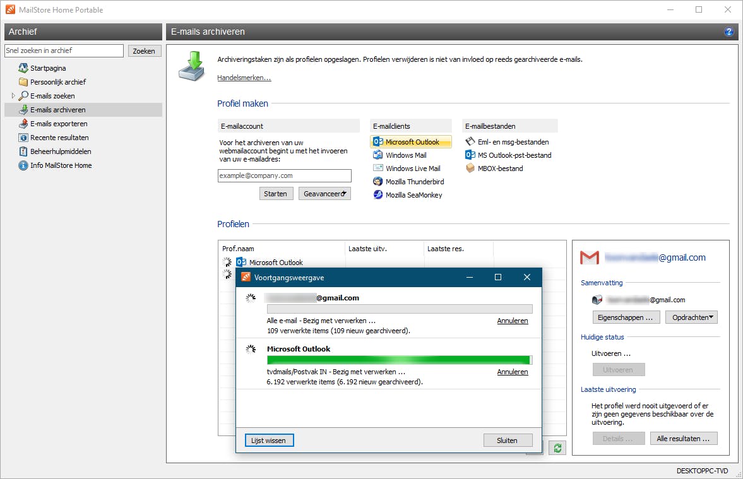Click the Persoonlijk archief folder icon

(x=23, y=82)
